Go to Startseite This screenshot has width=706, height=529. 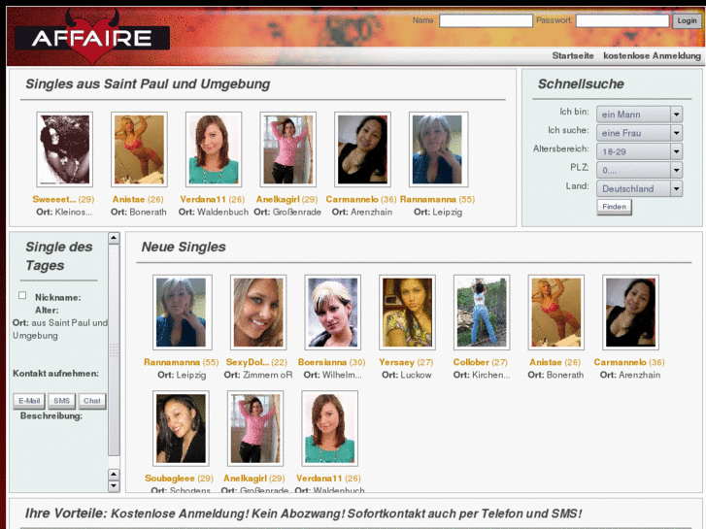[x=573, y=56]
